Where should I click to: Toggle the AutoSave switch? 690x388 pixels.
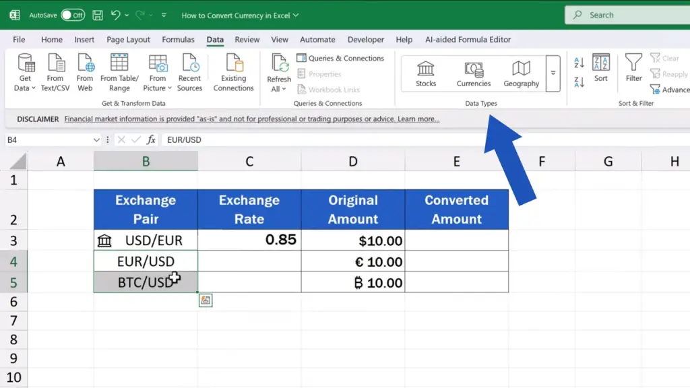point(73,15)
